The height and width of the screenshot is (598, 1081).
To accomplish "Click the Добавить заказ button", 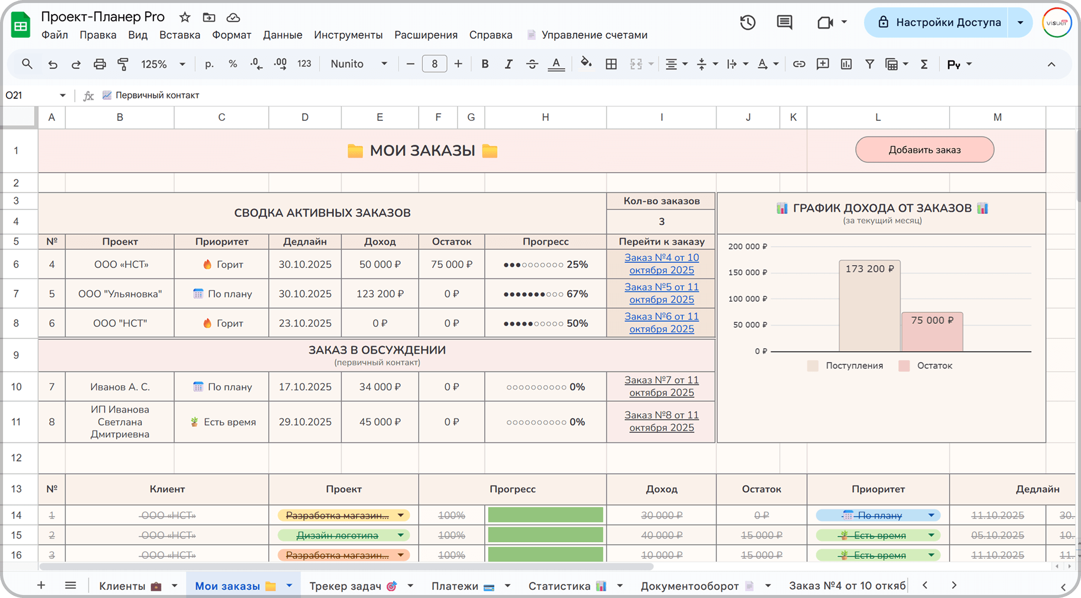I will coord(924,149).
